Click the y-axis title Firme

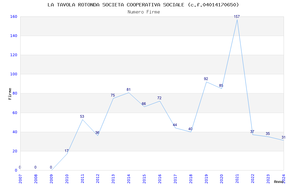tap(10, 94)
